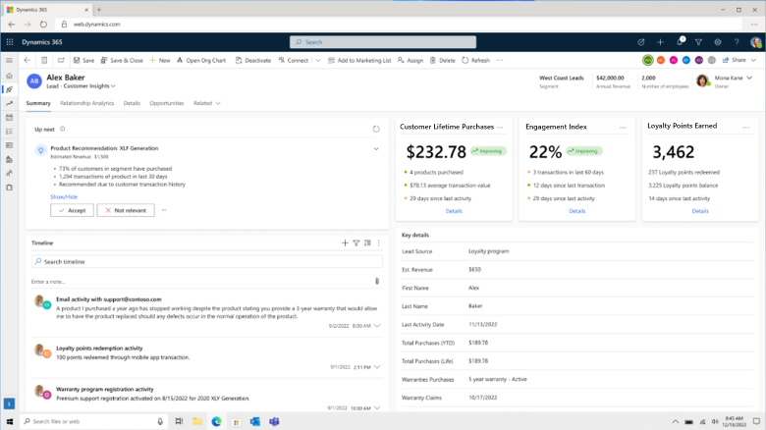Expand the Related tab dropdown
The height and width of the screenshot is (430, 766).
pos(206,103)
